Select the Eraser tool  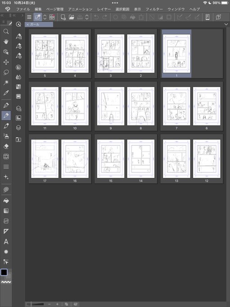coord(6,146)
